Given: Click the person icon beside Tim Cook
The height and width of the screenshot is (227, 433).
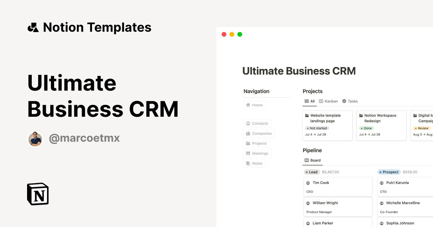Looking at the screenshot, I should (x=308, y=183).
